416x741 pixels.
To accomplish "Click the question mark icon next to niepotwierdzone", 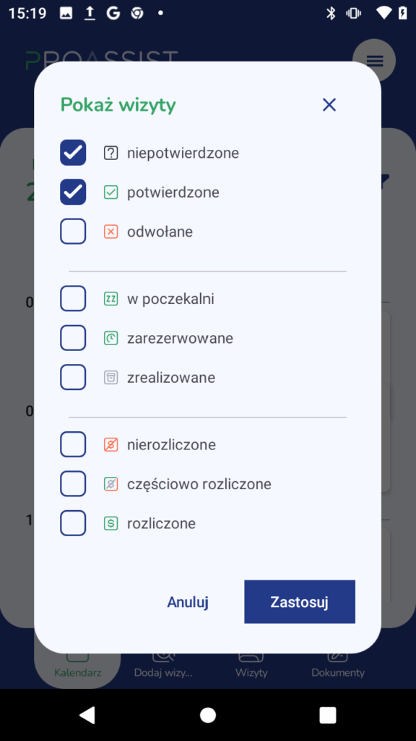I will point(110,153).
